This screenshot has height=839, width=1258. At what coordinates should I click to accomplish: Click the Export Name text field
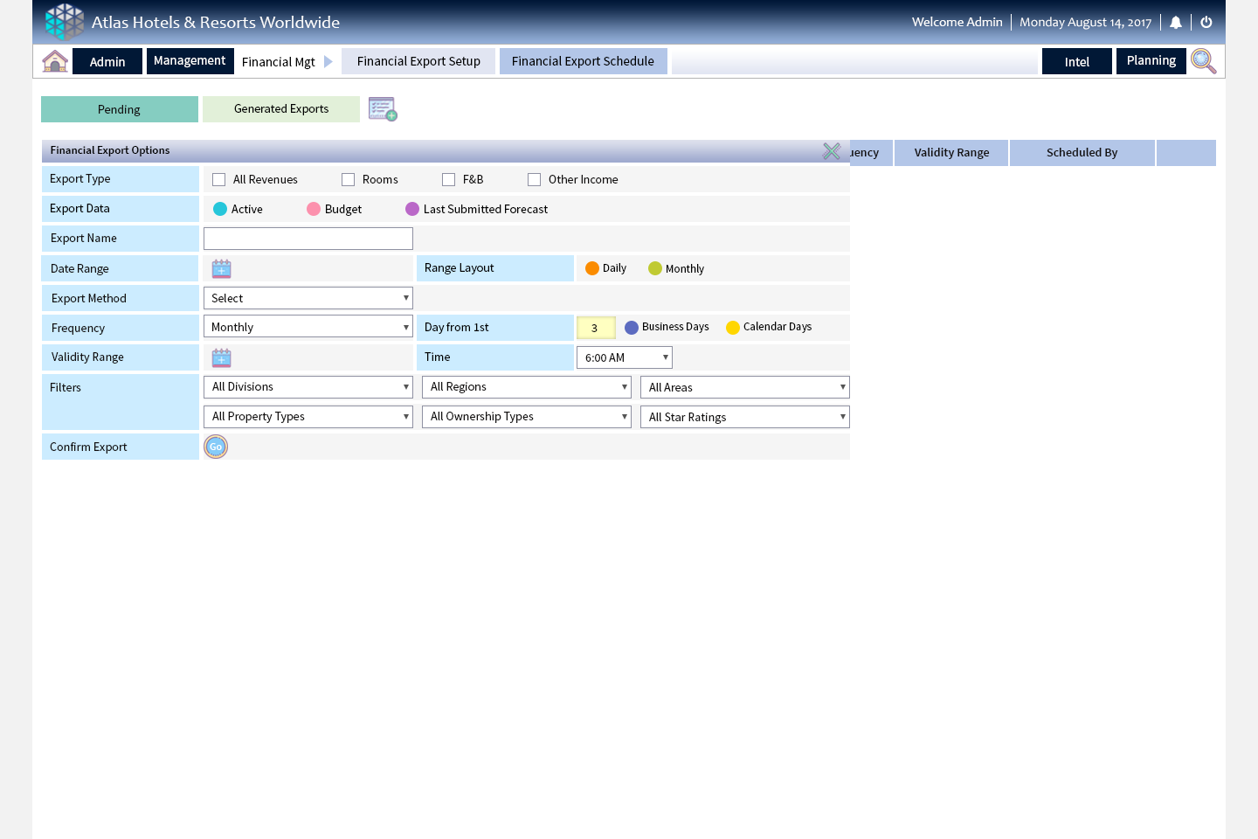pos(308,239)
